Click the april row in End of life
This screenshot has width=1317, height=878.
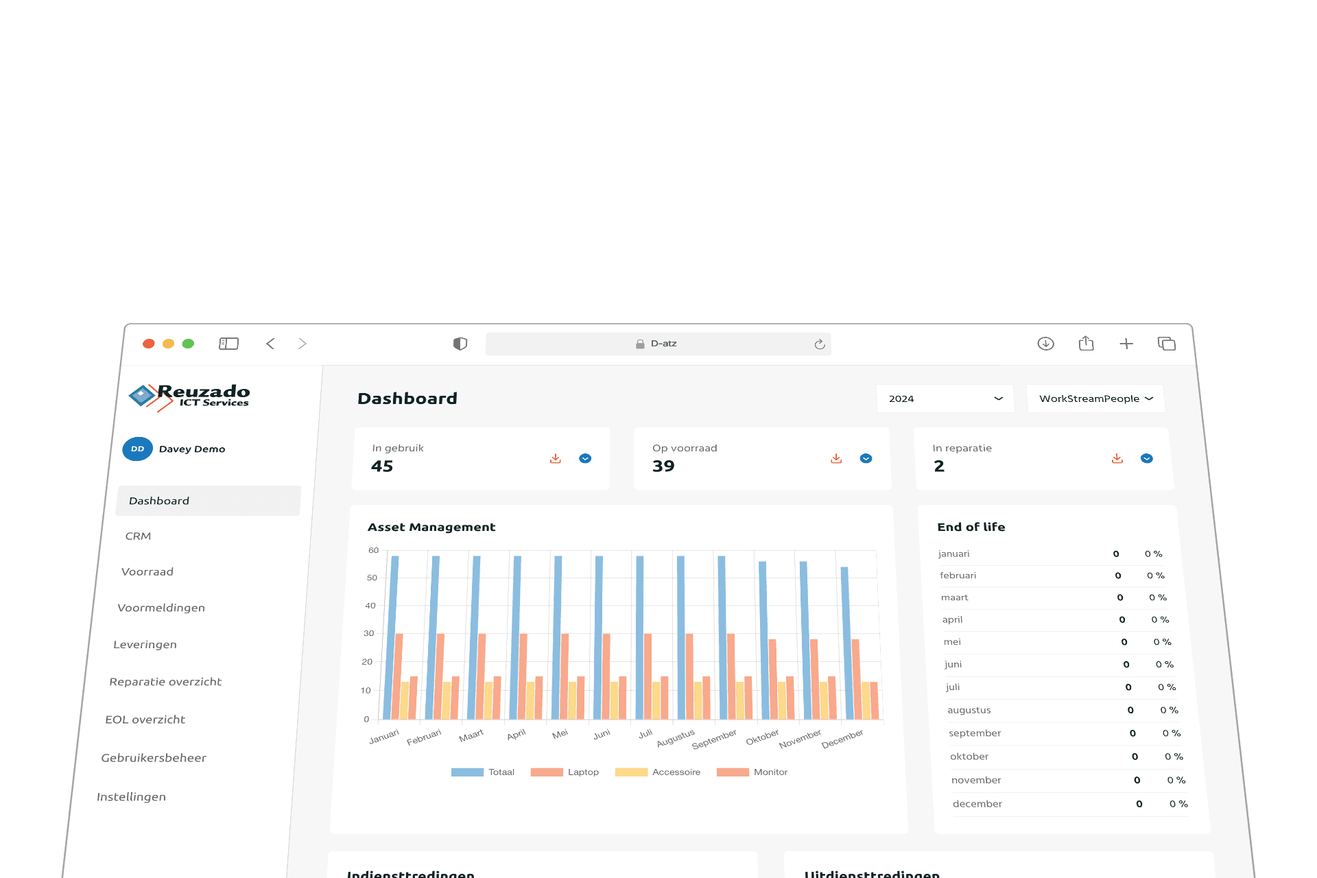coord(1058,620)
